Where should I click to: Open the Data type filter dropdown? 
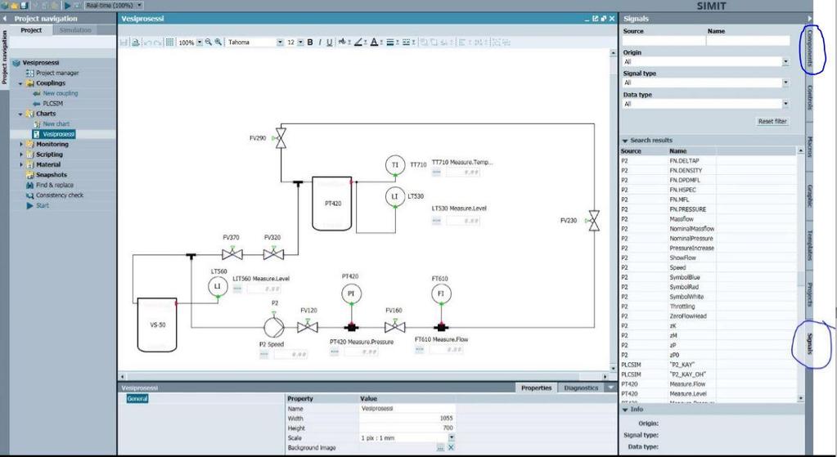point(785,104)
